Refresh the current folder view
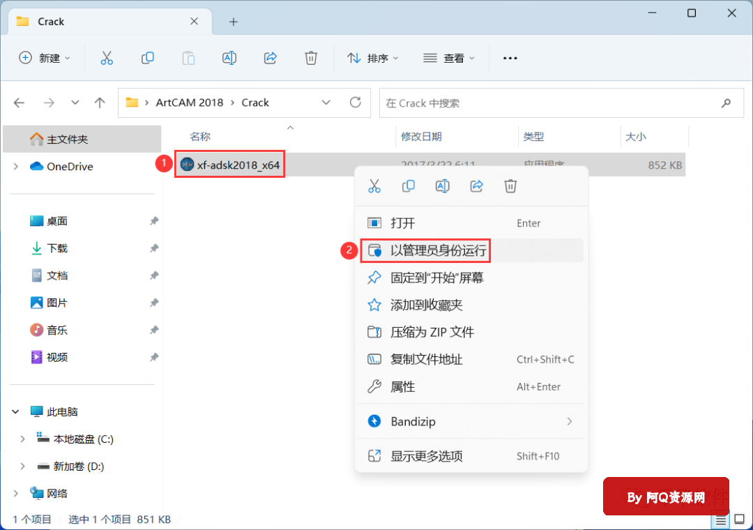Image resolution: width=753 pixels, height=530 pixels. pos(356,103)
